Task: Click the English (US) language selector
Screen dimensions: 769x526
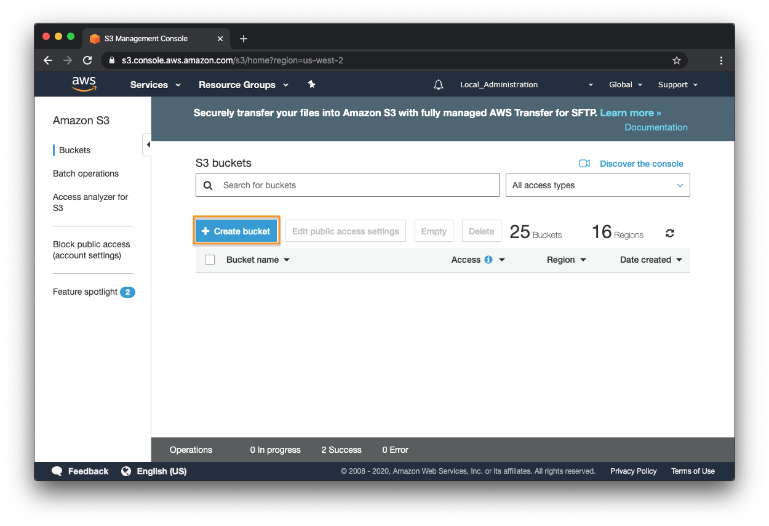Action: (x=162, y=471)
